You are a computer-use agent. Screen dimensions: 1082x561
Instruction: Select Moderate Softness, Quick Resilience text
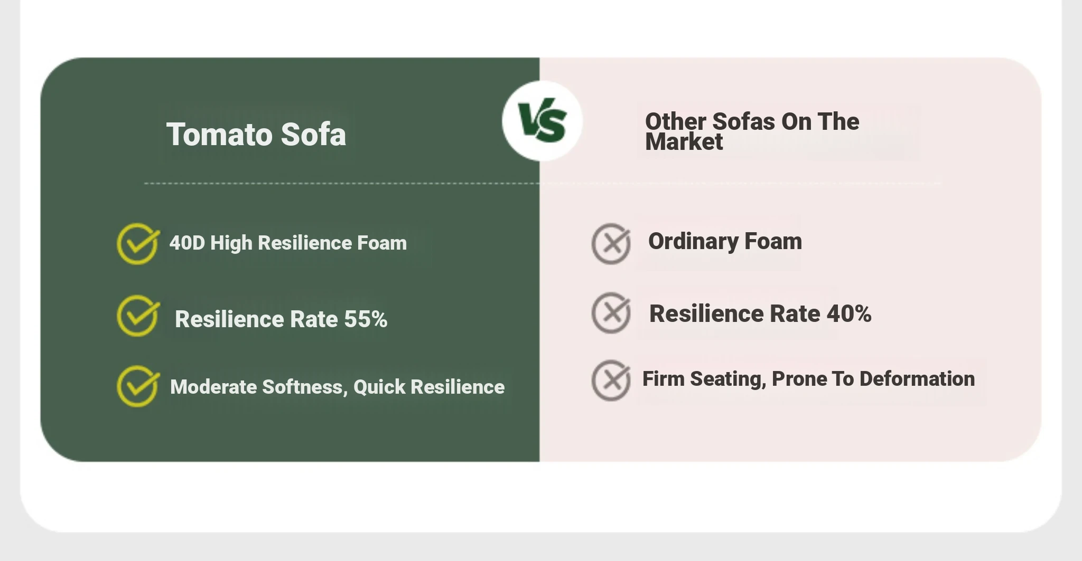337,387
